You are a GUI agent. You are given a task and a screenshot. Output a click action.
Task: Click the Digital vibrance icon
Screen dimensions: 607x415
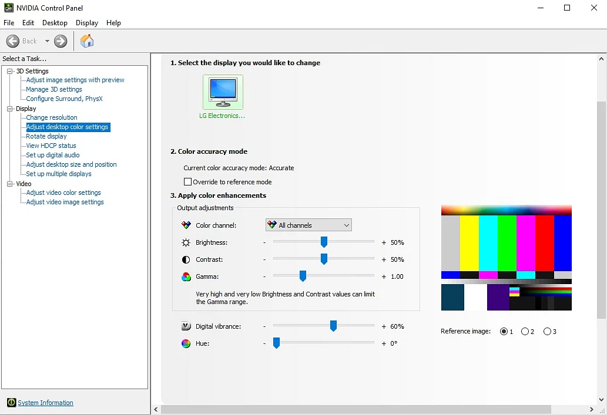[x=186, y=326]
